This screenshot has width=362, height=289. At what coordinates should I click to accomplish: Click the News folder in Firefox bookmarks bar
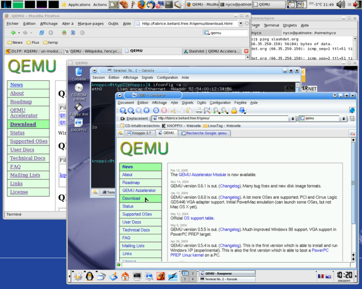(x=15, y=42)
